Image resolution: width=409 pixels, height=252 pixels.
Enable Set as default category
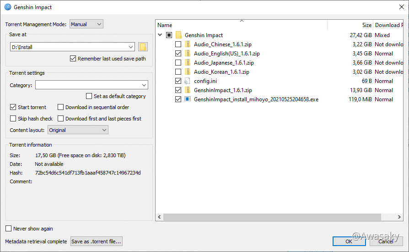[89, 96]
